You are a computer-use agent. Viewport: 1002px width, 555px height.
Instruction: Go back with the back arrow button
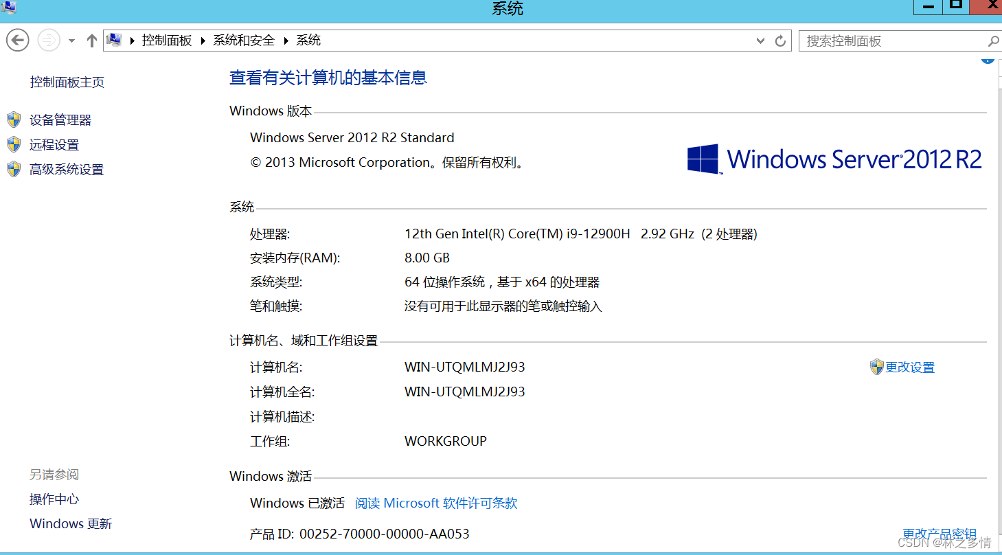click(17, 41)
